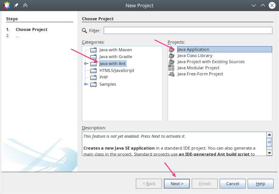
Task: Click the magnifier icon beside Filter
Action: (x=85, y=31)
